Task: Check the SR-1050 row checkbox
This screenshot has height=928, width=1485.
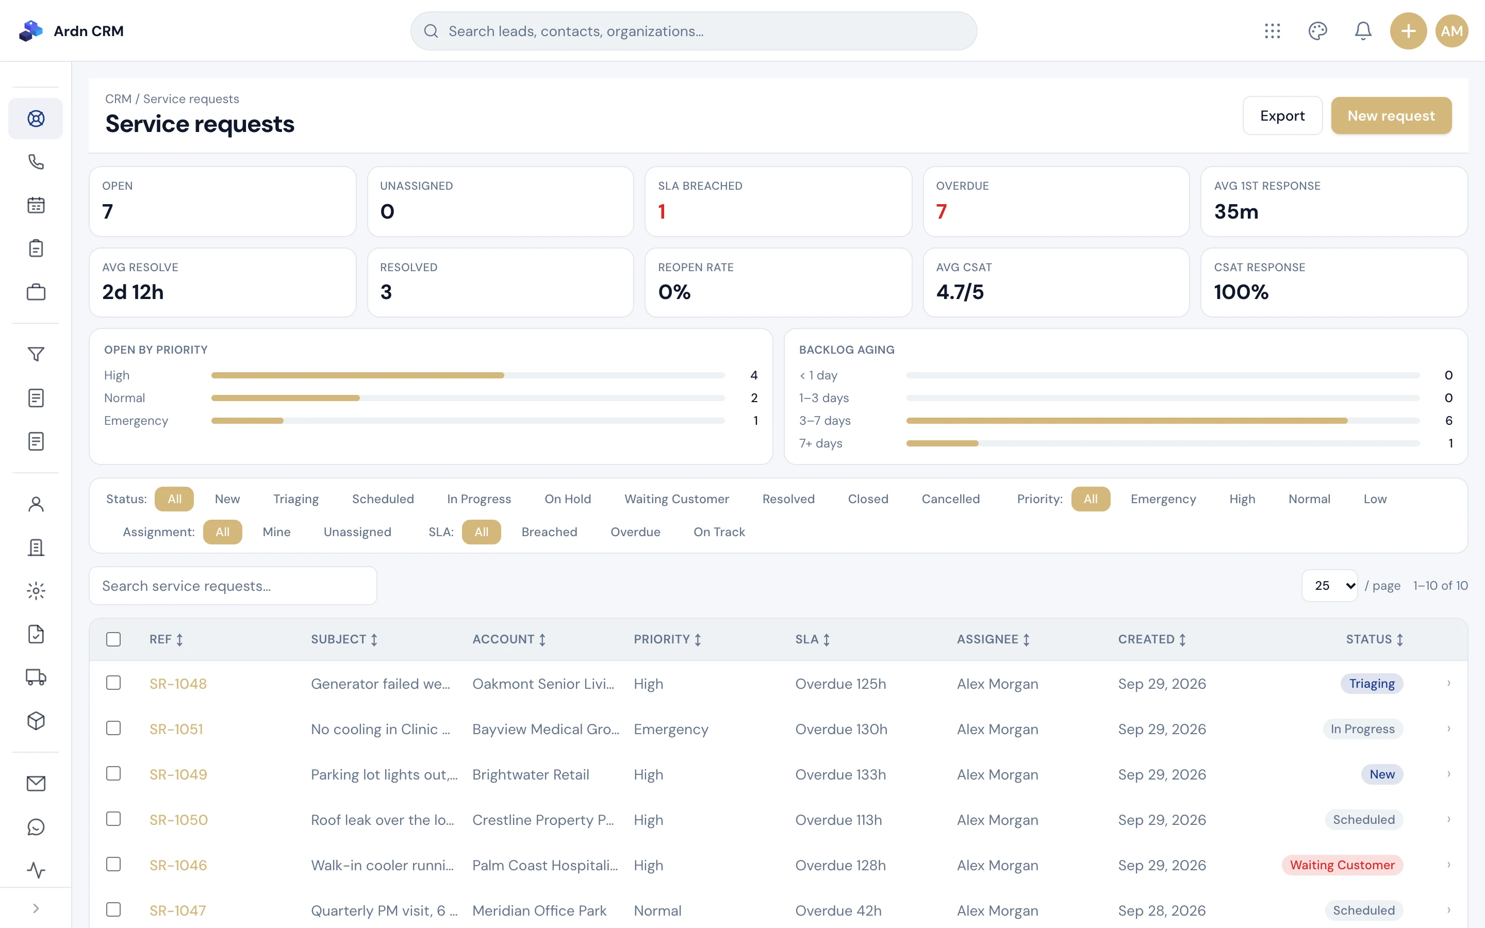Action: tap(113, 819)
